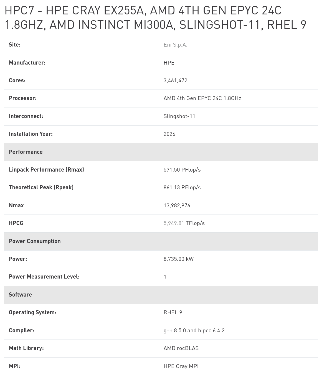
Task: Click the power value 8,735.00 kW
Action: pos(179,259)
